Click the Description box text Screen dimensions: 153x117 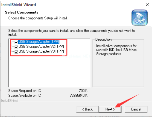tap(116, 50)
